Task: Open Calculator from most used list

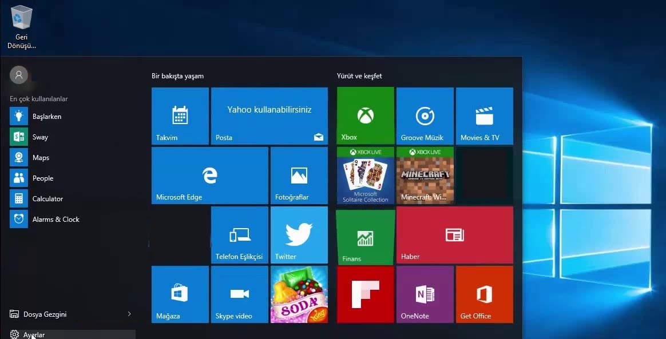Action: [x=72, y=198]
